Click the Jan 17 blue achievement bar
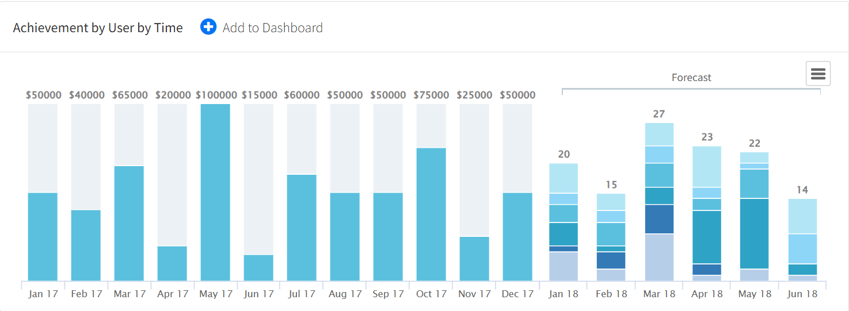Screen dimensions: 849x311 [x=43, y=236]
